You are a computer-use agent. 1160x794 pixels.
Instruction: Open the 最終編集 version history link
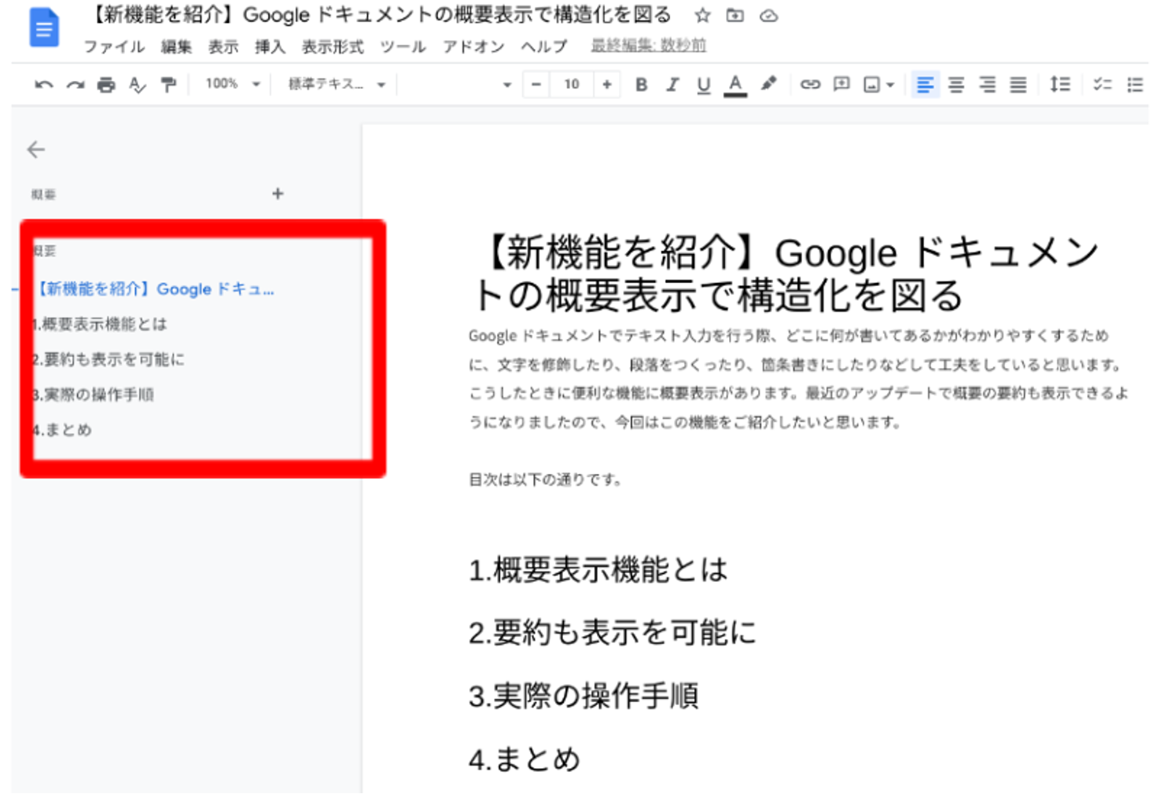[649, 46]
